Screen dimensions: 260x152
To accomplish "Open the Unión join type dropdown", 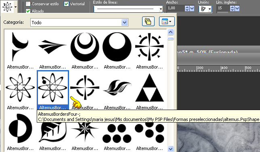I will [205, 9].
